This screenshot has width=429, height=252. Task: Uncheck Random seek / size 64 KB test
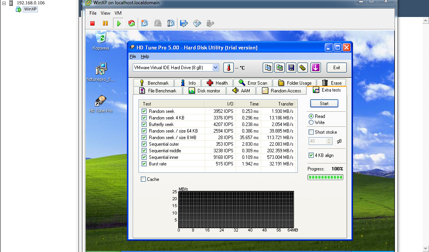tap(144, 131)
